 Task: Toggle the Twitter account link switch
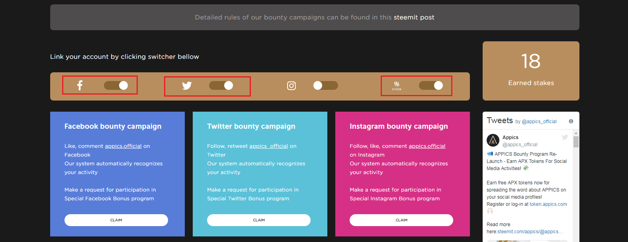pyautogui.click(x=221, y=85)
